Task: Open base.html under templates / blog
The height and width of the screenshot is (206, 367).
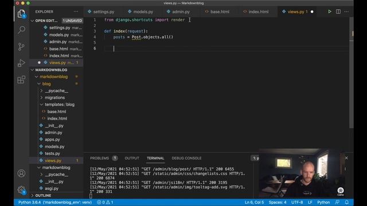Action: coord(56,112)
